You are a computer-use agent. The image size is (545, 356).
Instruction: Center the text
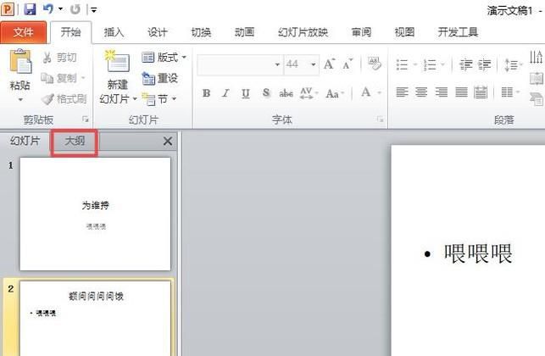(x=421, y=92)
